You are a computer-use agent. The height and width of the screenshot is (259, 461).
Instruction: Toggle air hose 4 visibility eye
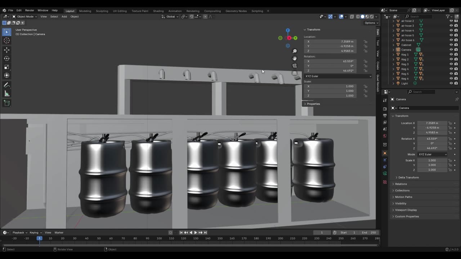click(451, 31)
